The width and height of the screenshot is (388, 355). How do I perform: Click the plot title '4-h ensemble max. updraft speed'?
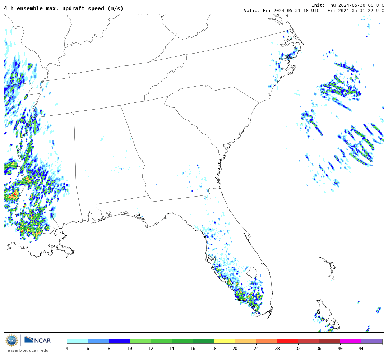64,8
